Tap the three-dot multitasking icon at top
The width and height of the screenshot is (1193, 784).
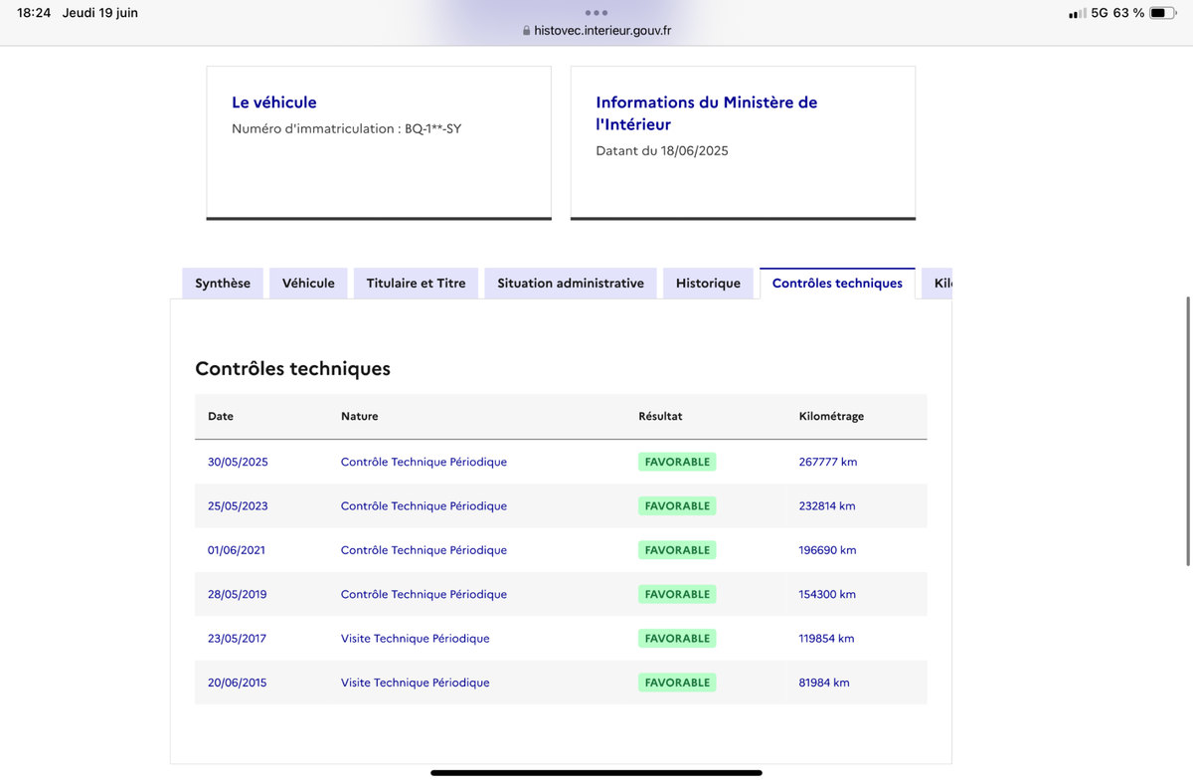[596, 13]
